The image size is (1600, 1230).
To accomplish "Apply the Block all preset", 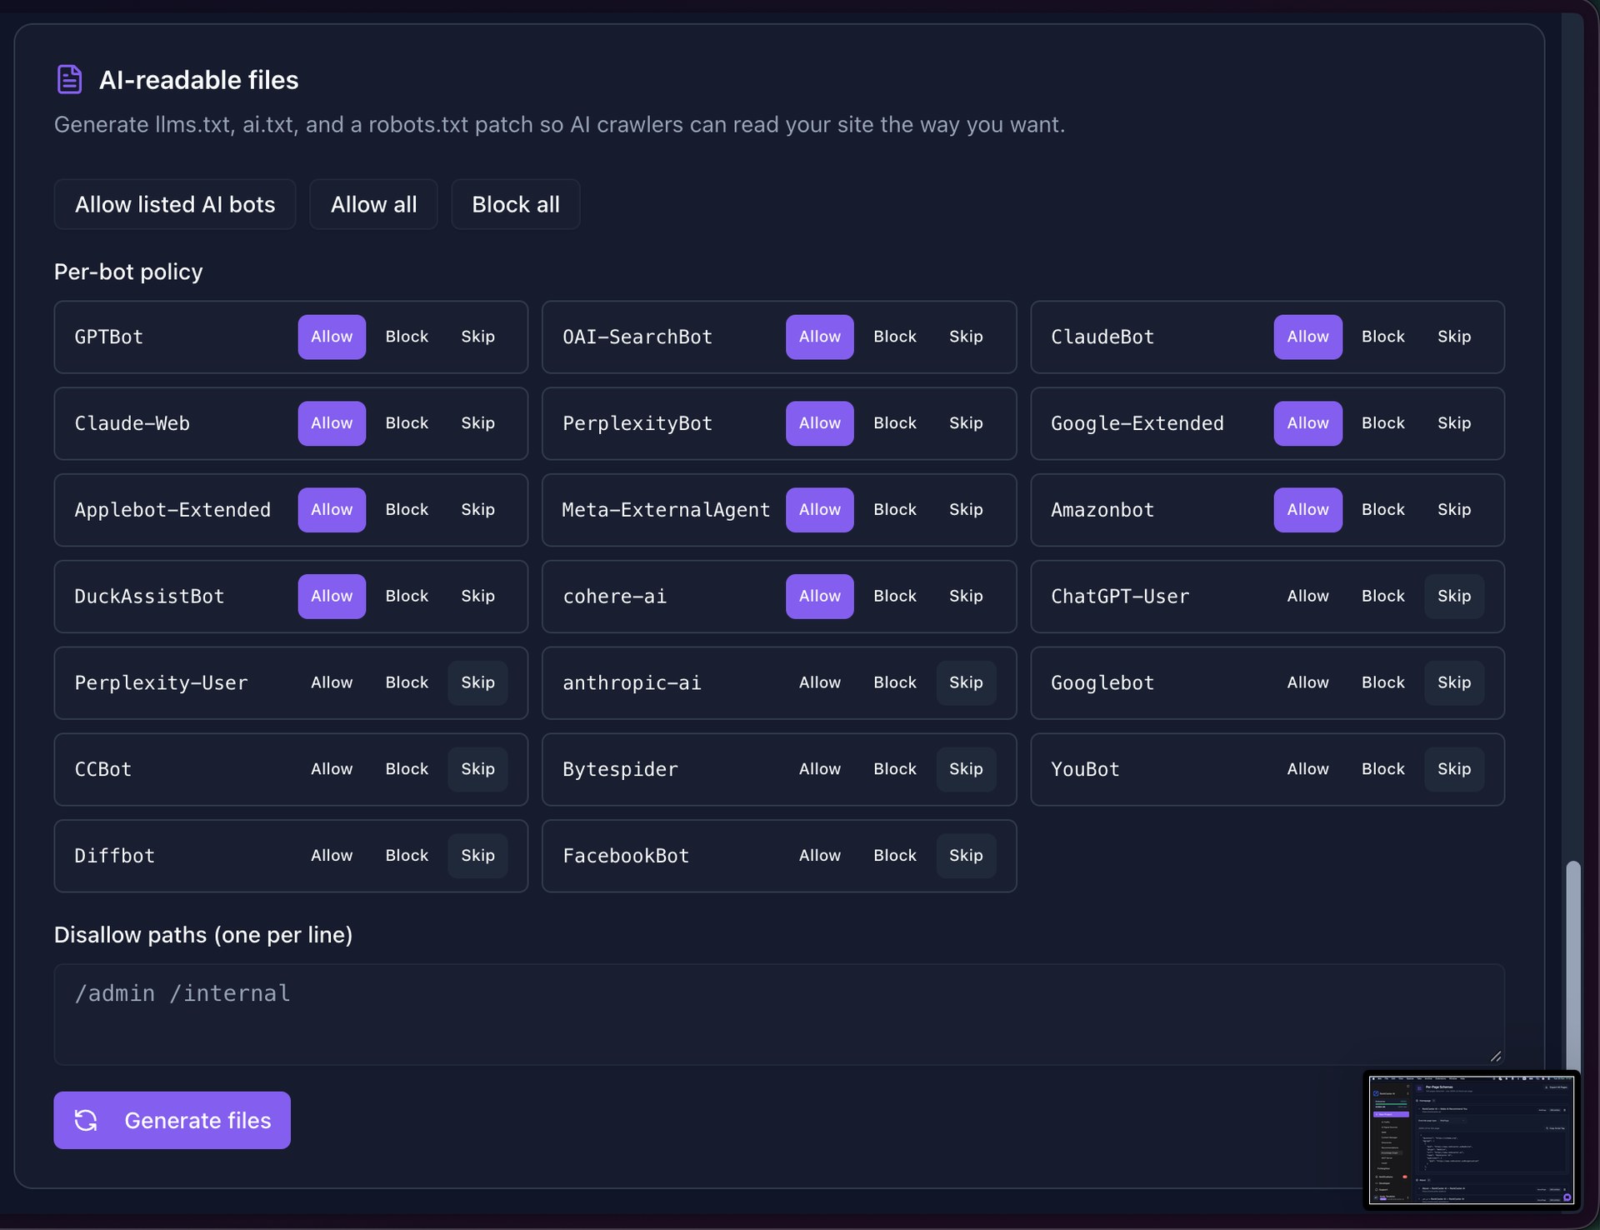I will [516, 204].
